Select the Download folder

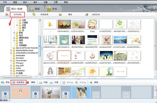pos(20,58)
